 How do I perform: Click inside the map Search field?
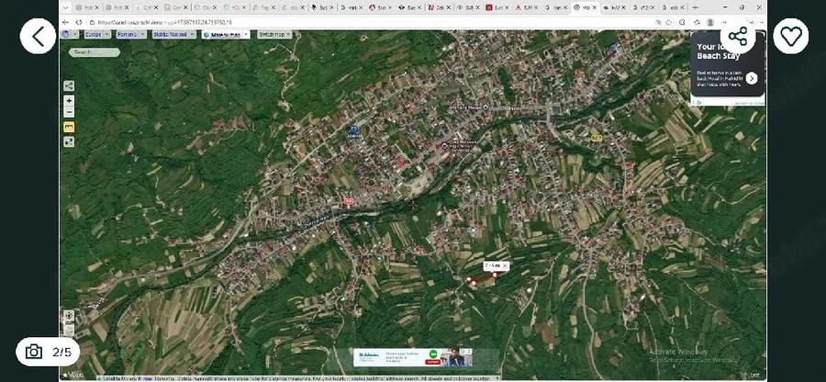[x=95, y=52]
